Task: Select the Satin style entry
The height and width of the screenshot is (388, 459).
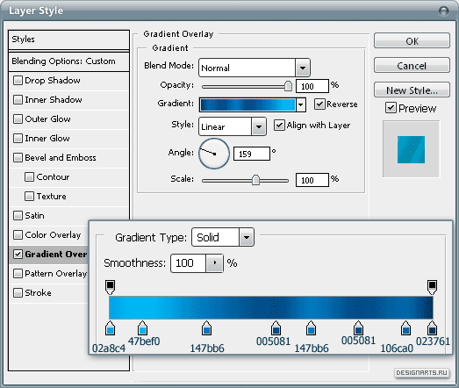Action: 68,216
